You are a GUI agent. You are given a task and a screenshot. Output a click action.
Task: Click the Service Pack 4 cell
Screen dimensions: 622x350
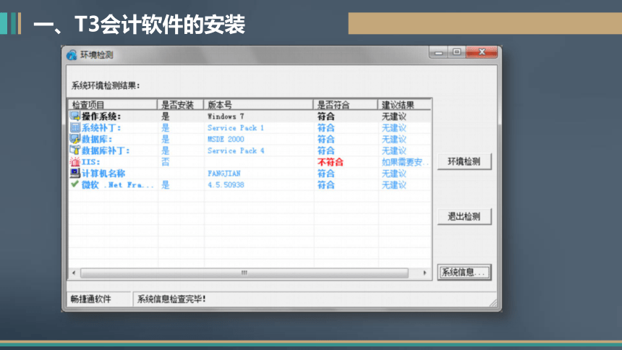236,151
